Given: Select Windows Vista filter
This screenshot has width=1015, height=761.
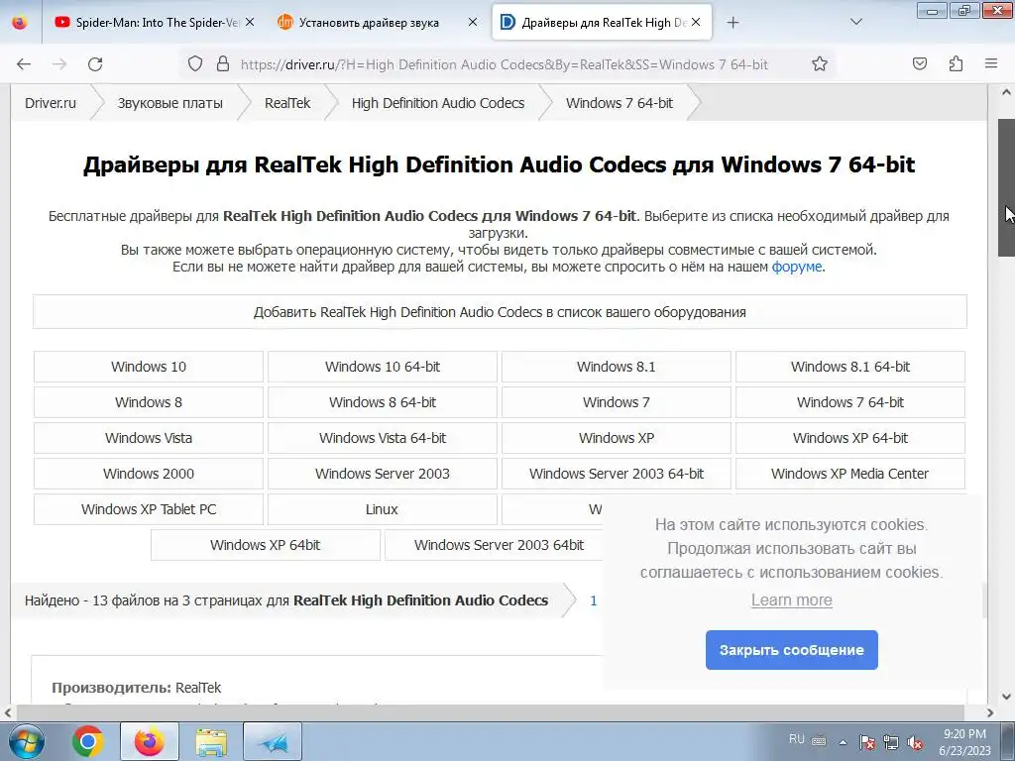Looking at the screenshot, I should click(149, 437).
